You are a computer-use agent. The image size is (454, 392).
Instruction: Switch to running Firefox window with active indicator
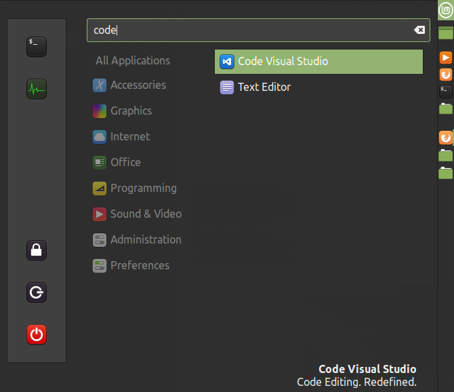(446, 138)
